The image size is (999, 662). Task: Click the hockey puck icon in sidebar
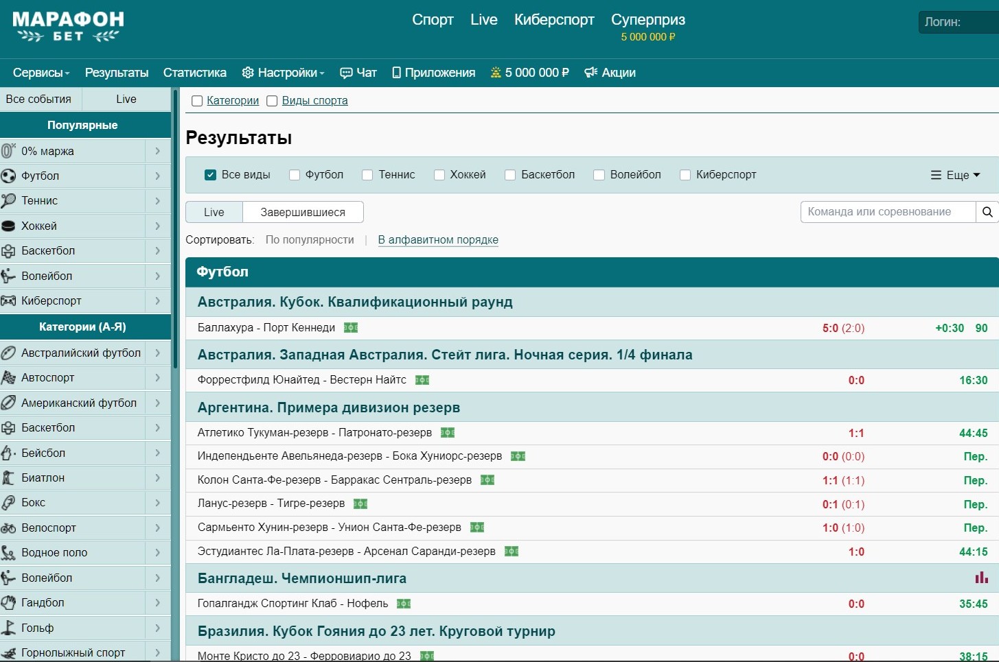point(8,226)
